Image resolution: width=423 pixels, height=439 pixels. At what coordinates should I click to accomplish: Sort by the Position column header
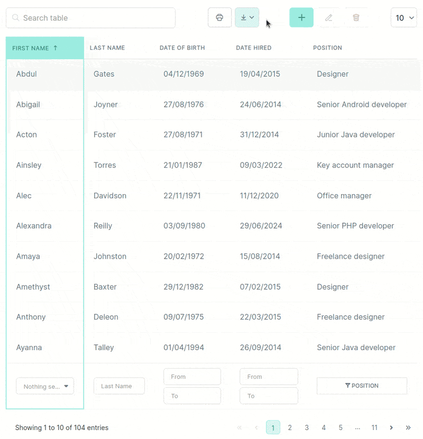(327, 48)
